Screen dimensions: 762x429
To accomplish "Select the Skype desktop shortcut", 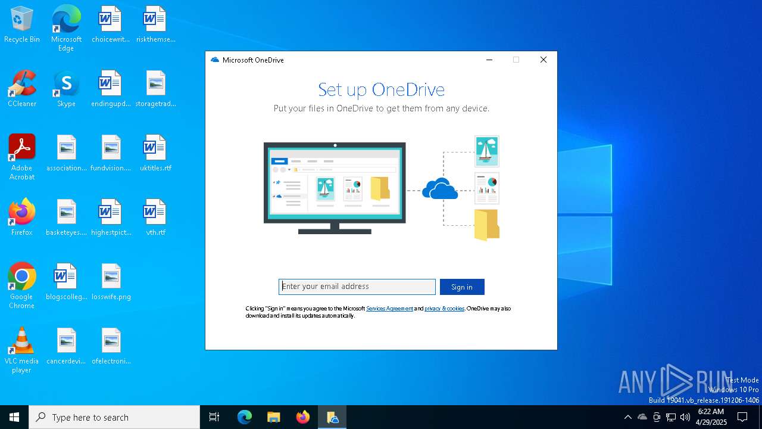I will click(x=66, y=89).
